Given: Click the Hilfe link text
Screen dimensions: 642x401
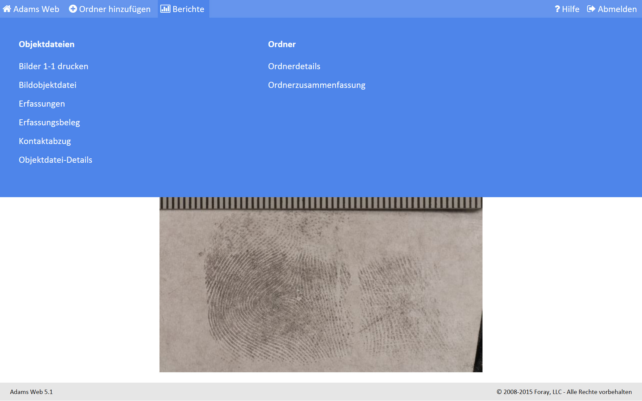Looking at the screenshot, I should pyautogui.click(x=570, y=9).
